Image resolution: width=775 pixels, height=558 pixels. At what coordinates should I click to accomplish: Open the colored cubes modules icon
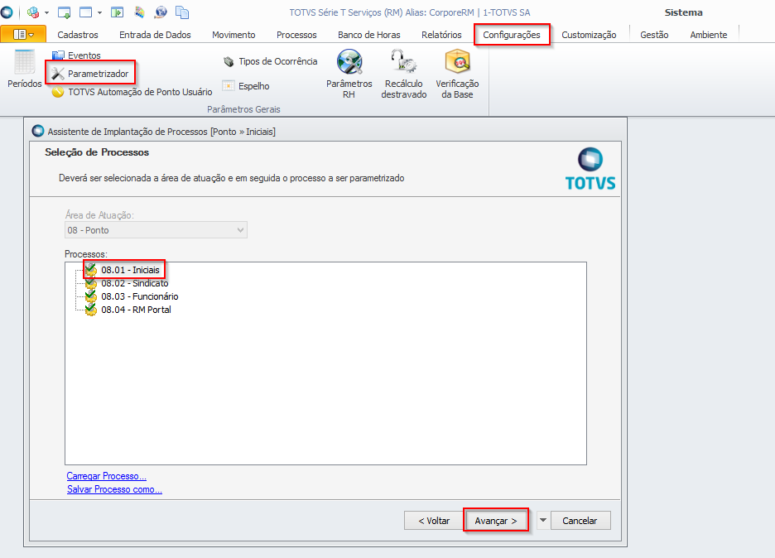coord(33,12)
